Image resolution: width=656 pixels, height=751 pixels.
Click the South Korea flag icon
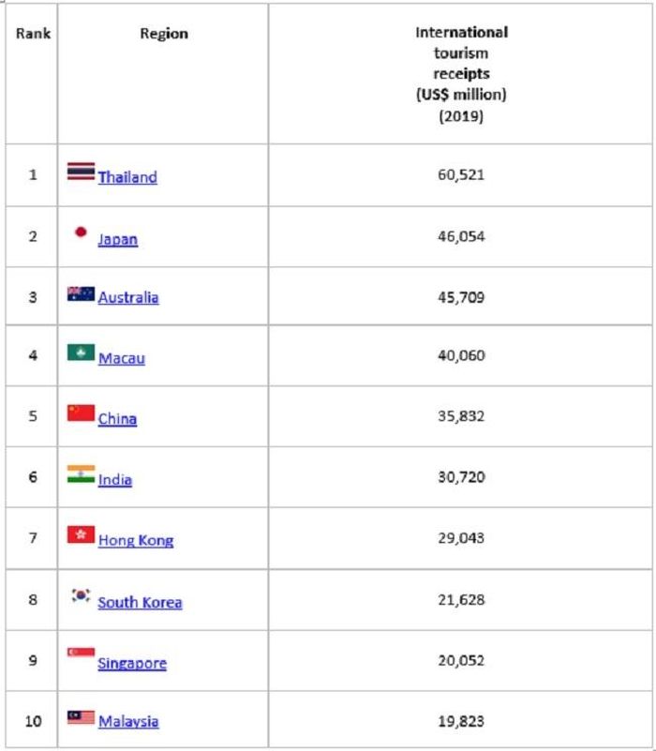tap(81, 595)
